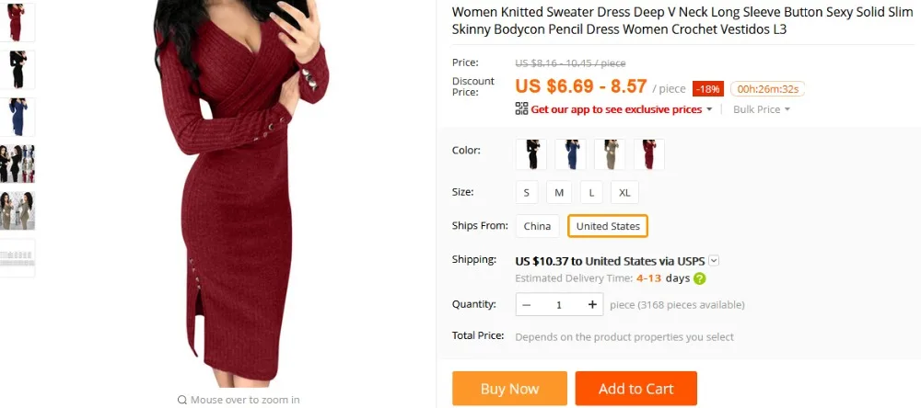Viewport: 921px width, 408px height.
Task: Select the black dress color swatch
Action: (x=531, y=154)
